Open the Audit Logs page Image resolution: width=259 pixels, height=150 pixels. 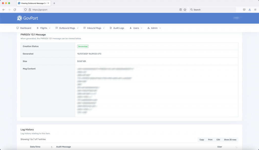117,28
